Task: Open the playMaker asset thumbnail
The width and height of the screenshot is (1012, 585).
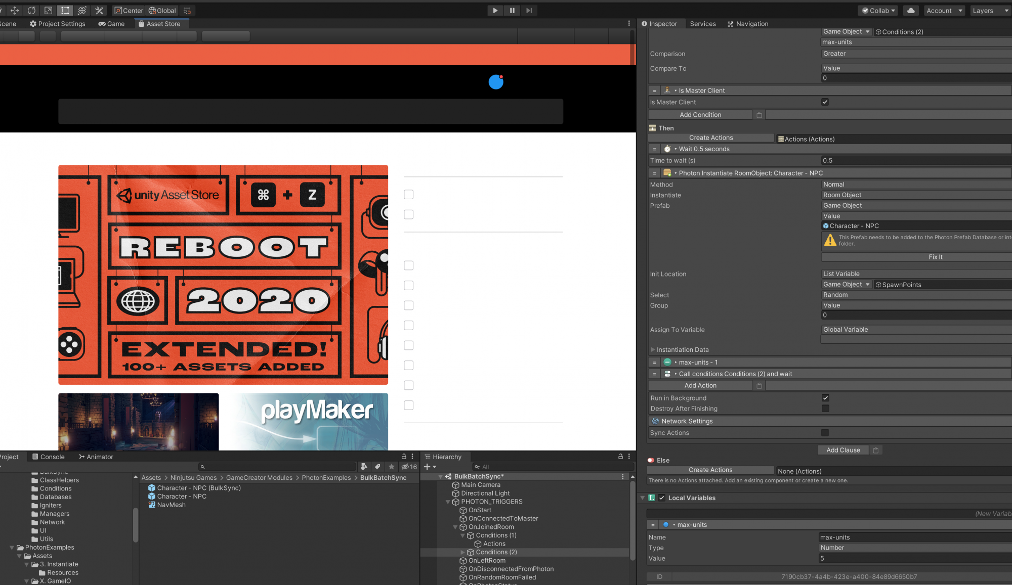Action: [306, 422]
